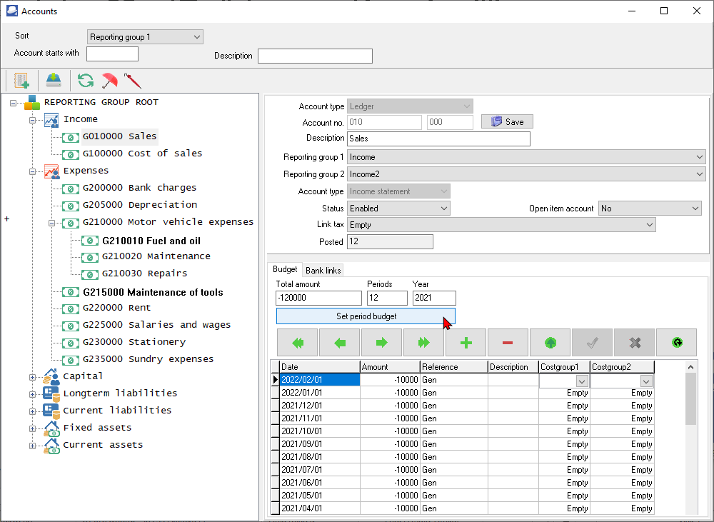Go to first budget record
Image resolution: width=714 pixels, height=522 pixels.
[298, 343]
